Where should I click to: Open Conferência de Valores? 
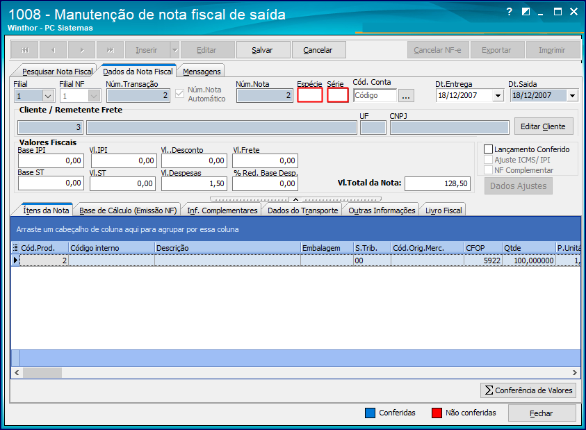[x=528, y=390]
